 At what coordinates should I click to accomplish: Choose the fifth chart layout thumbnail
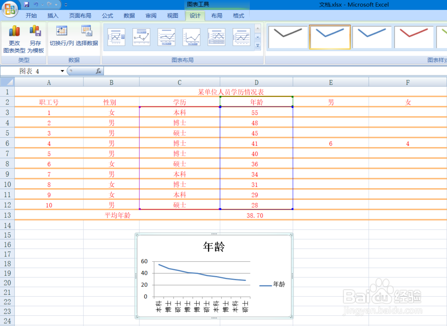point(216,37)
